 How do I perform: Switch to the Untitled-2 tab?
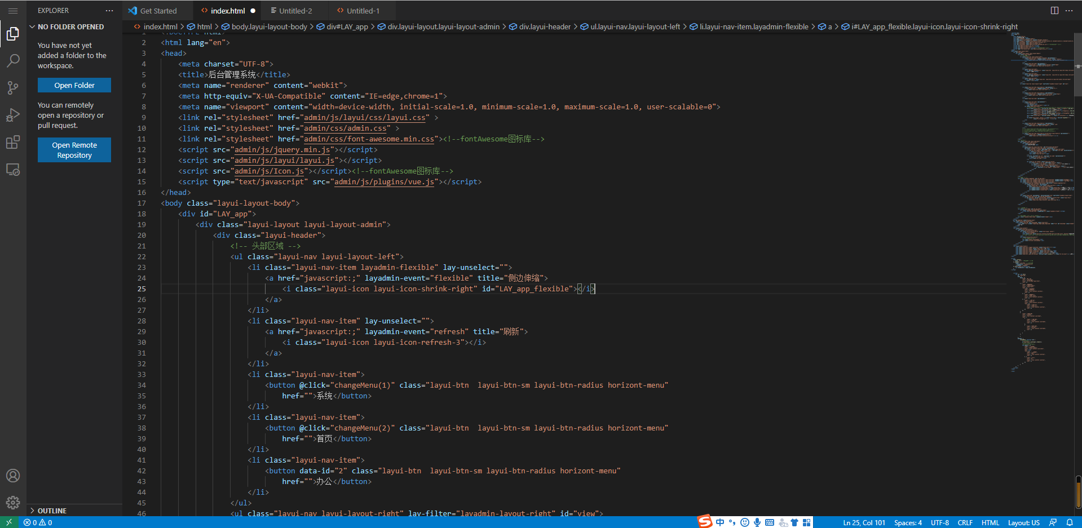(x=295, y=11)
